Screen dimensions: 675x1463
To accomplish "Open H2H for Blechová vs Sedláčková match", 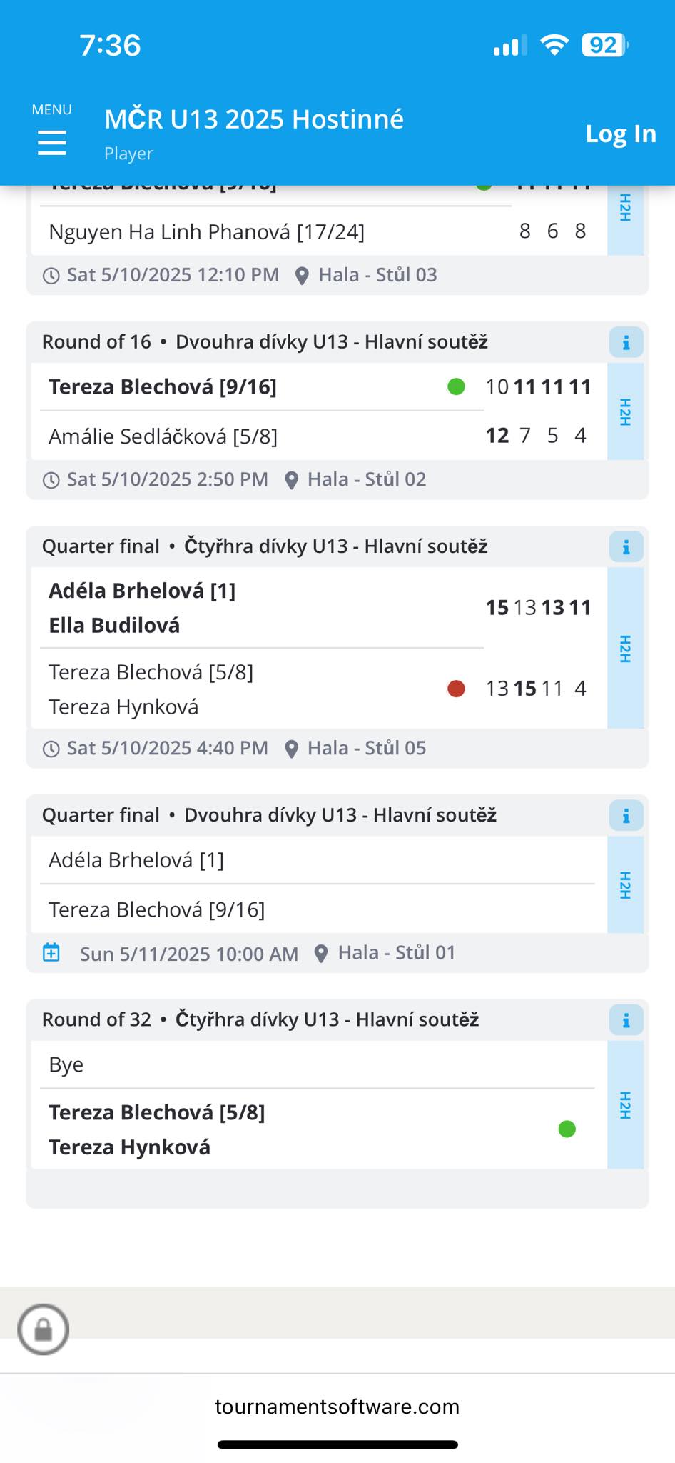I will 625,412.
